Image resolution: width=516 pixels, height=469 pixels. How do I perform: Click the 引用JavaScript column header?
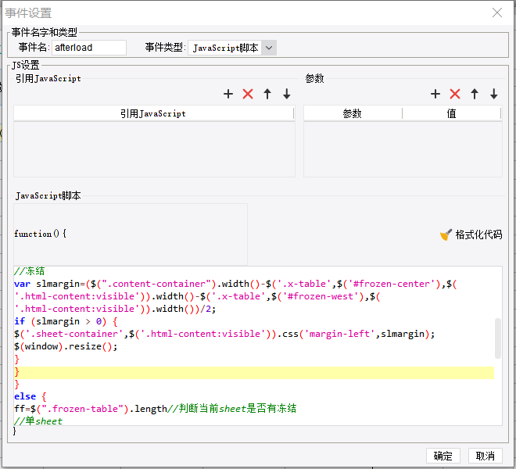tap(153, 113)
